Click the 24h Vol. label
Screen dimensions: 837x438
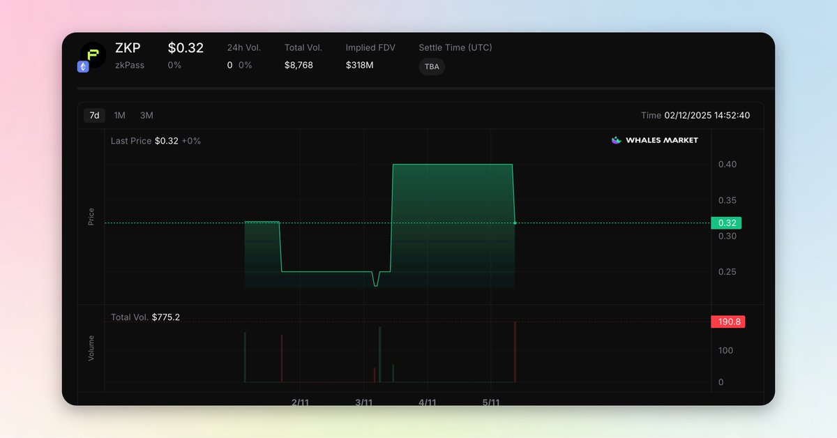[x=243, y=47]
